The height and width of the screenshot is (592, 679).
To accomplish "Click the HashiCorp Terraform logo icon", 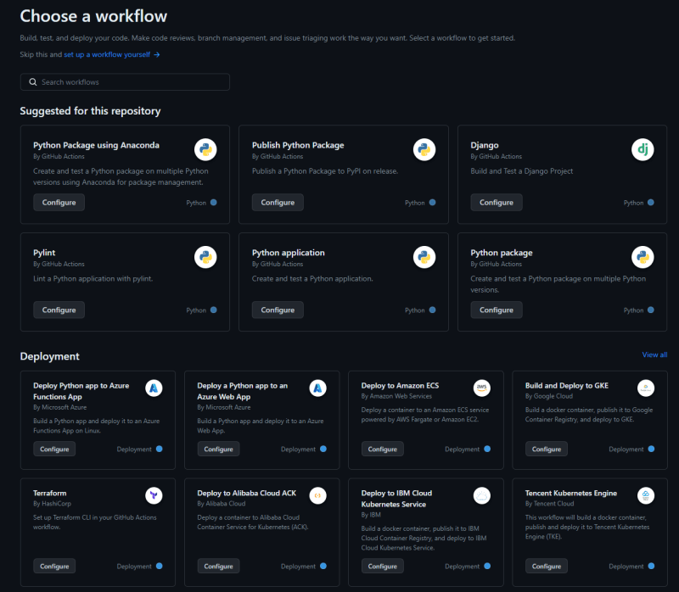I will tap(154, 495).
